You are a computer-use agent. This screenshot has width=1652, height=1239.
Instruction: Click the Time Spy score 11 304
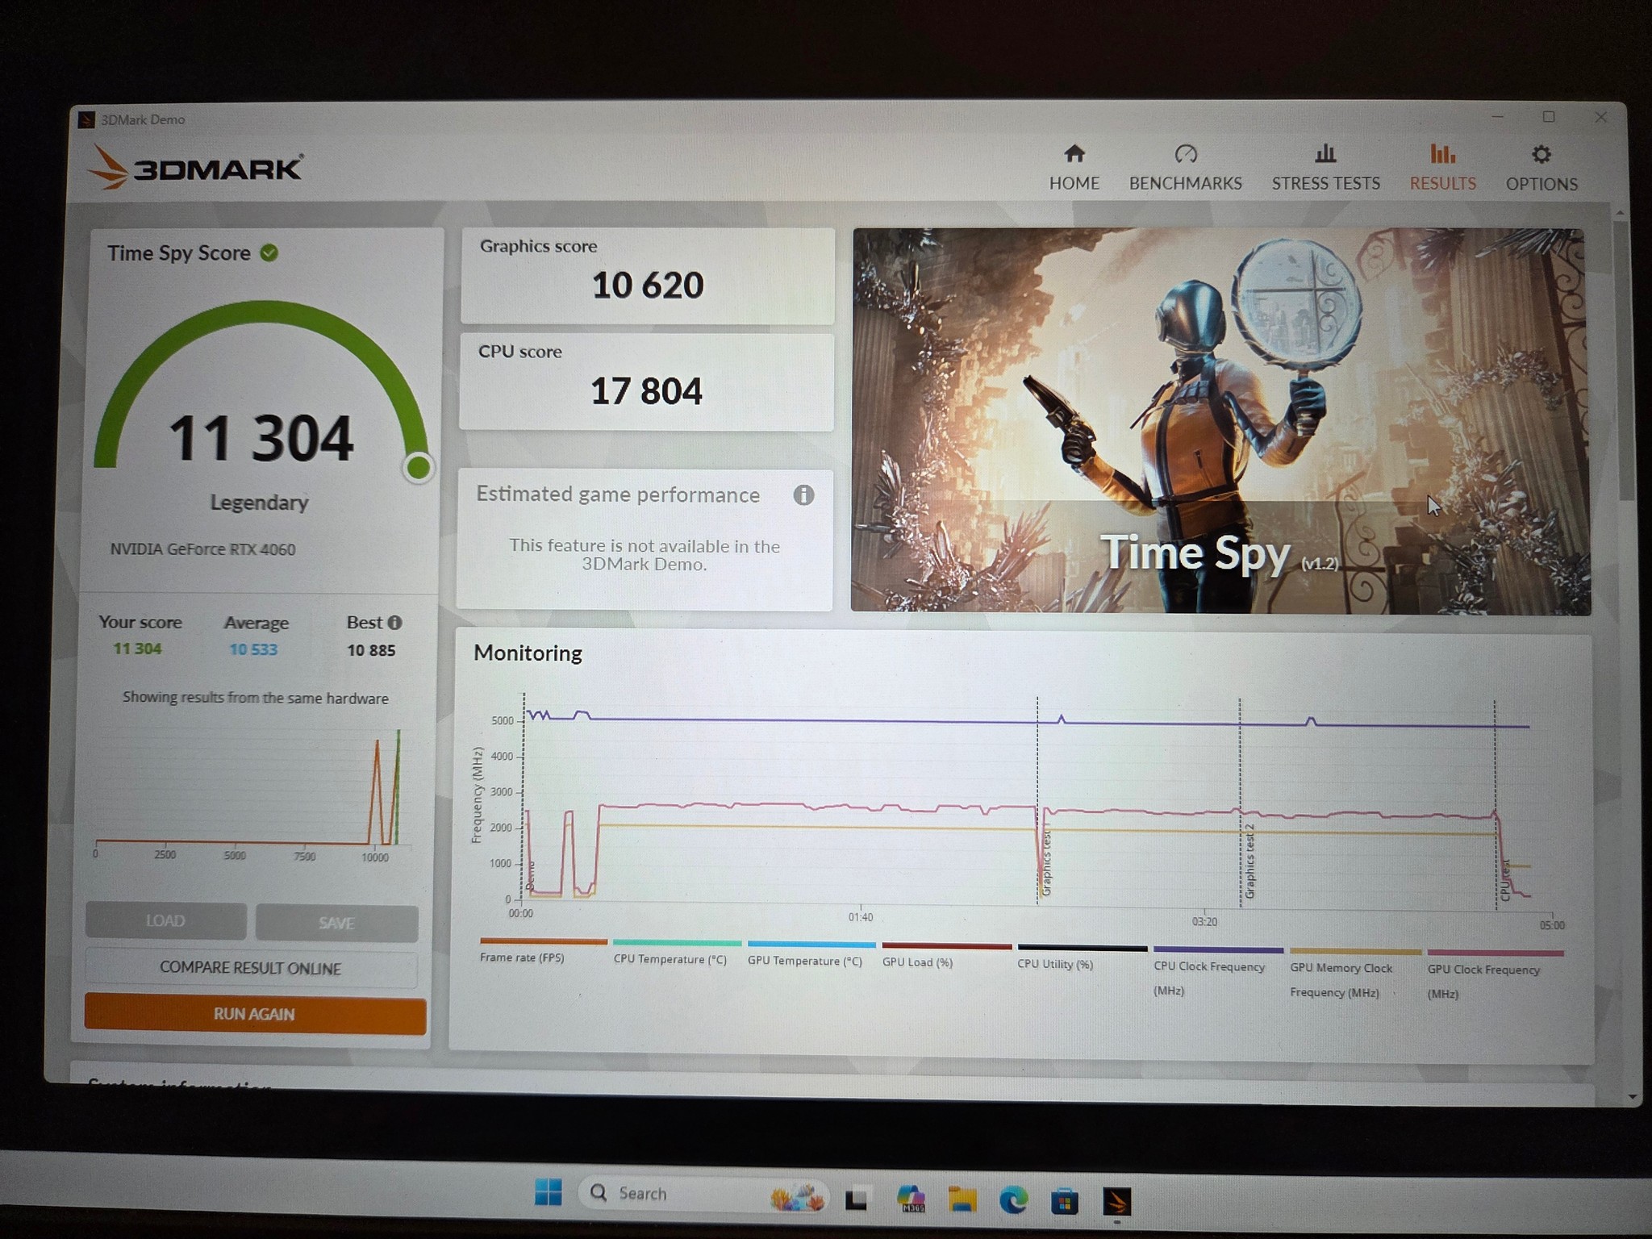coord(261,438)
